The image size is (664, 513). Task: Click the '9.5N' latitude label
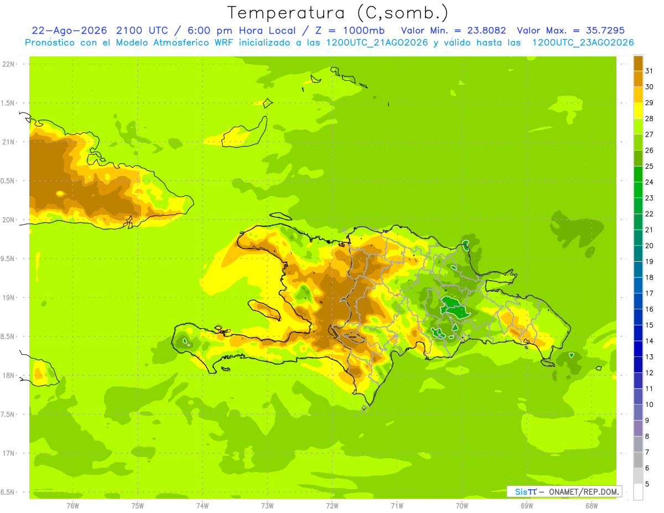point(7,258)
